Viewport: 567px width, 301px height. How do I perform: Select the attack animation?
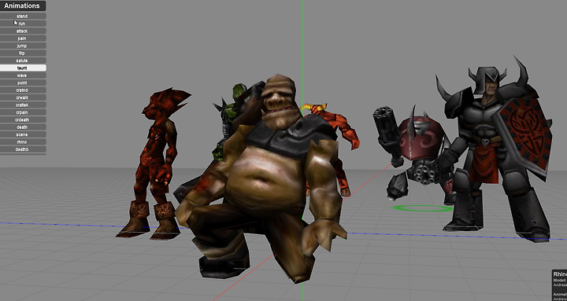pos(23,31)
